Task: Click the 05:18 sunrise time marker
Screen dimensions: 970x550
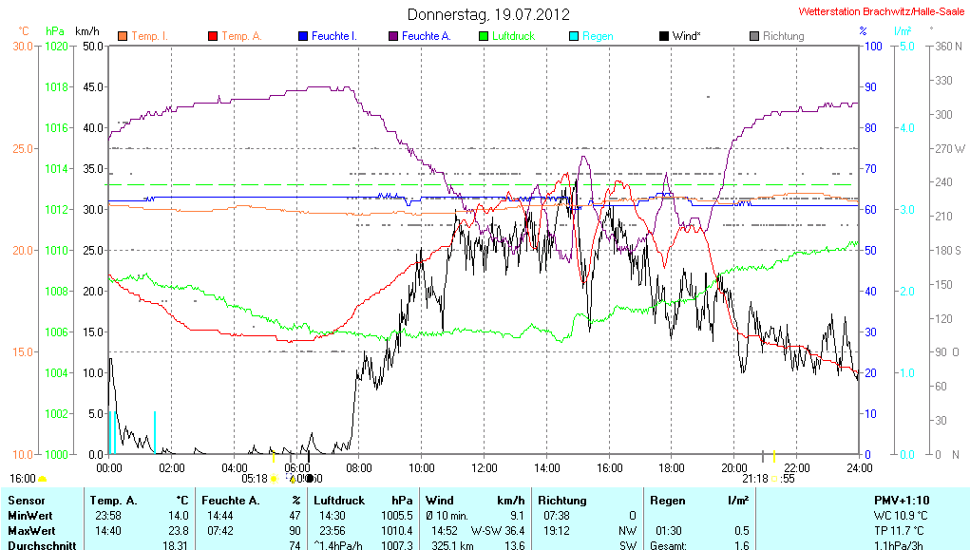Action: (x=255, y=479)
